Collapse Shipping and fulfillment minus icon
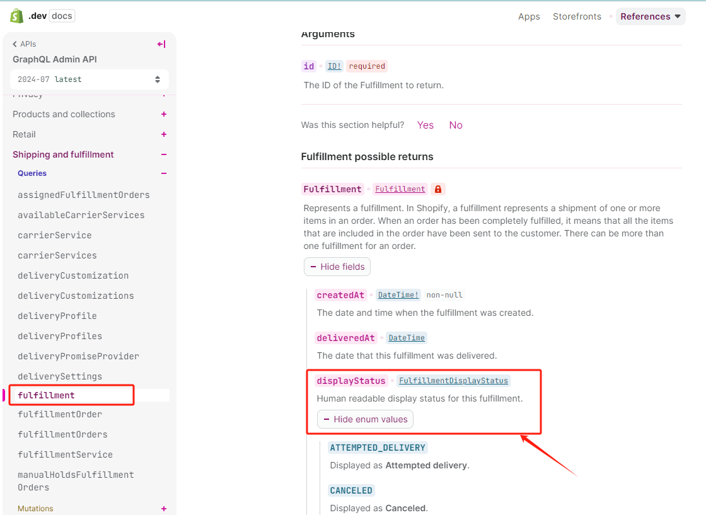Image resolution: width=706 pixels, height=515 pixels. point(164,154)
